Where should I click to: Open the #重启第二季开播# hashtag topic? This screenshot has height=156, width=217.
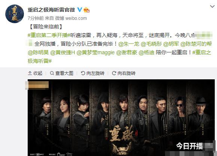pos(49,35)
